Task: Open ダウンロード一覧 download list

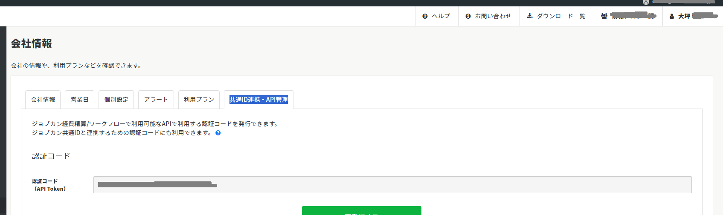Action: coord(557,16)
